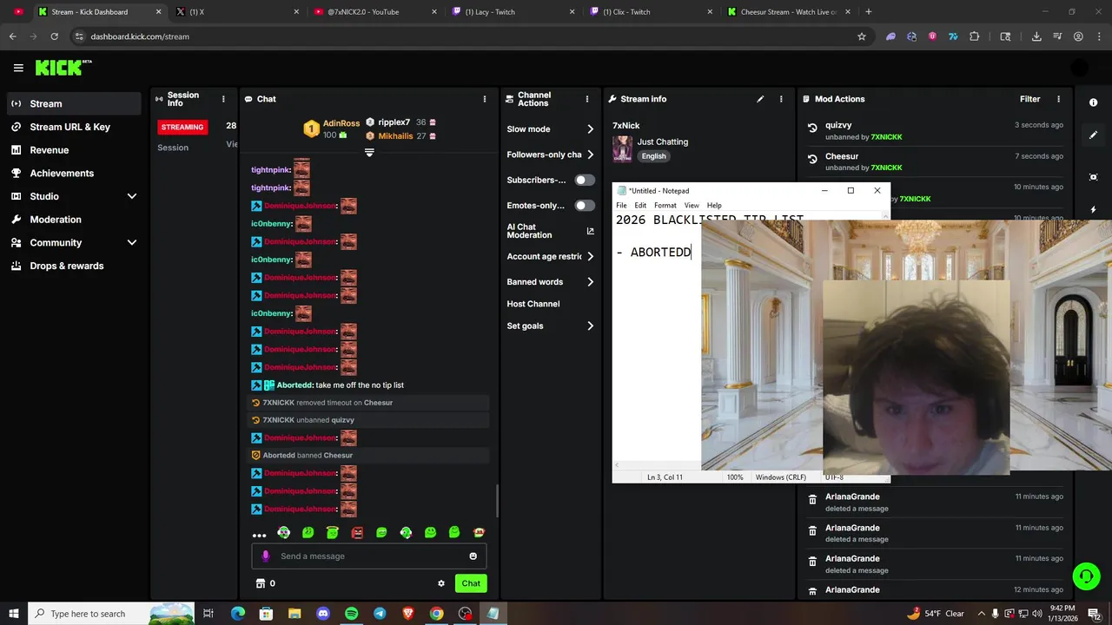
Task: Open Telegram from the taskbar
Action: (x=380, y=614)
